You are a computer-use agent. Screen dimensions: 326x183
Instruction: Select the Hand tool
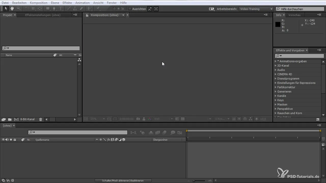12,9
